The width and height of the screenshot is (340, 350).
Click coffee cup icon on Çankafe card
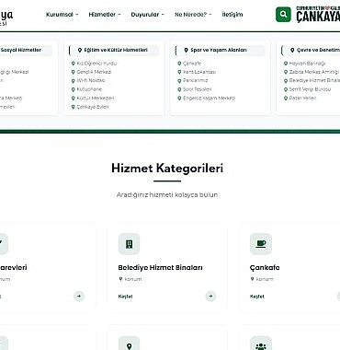tap(261, 244)
